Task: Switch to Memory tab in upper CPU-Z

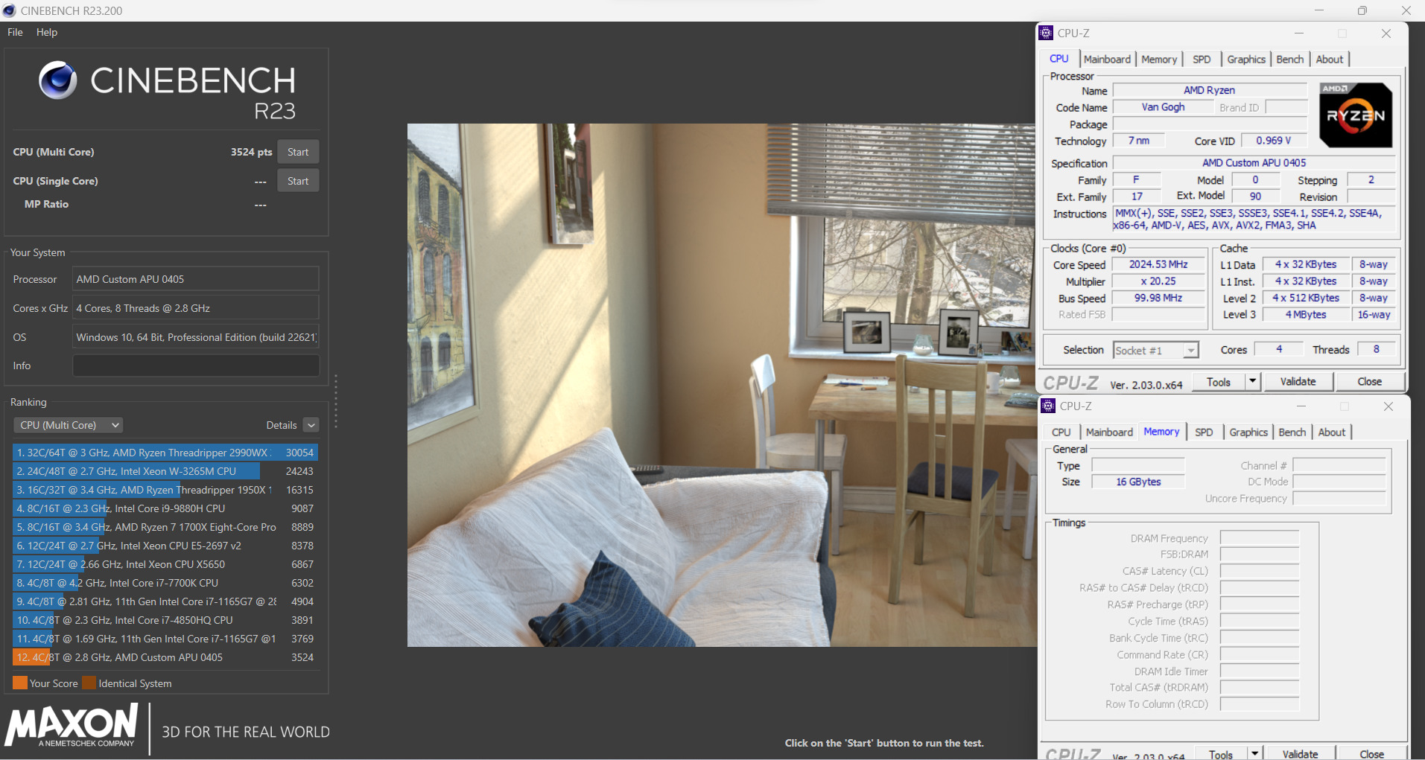Action: click(1159, 60)
